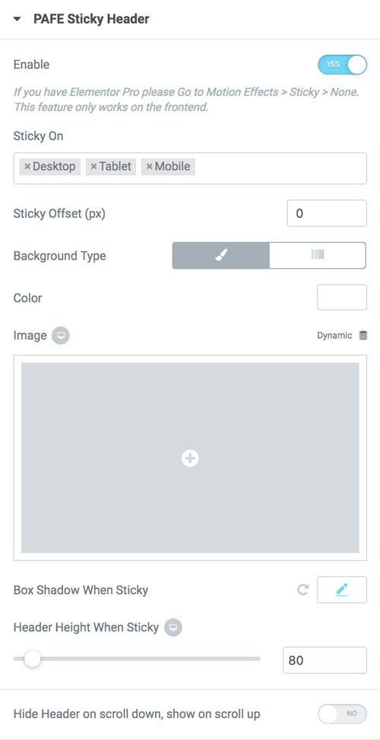The image size is (380, 740).
Task: Open the Color swatch picker
Action: tap(342, 298)
